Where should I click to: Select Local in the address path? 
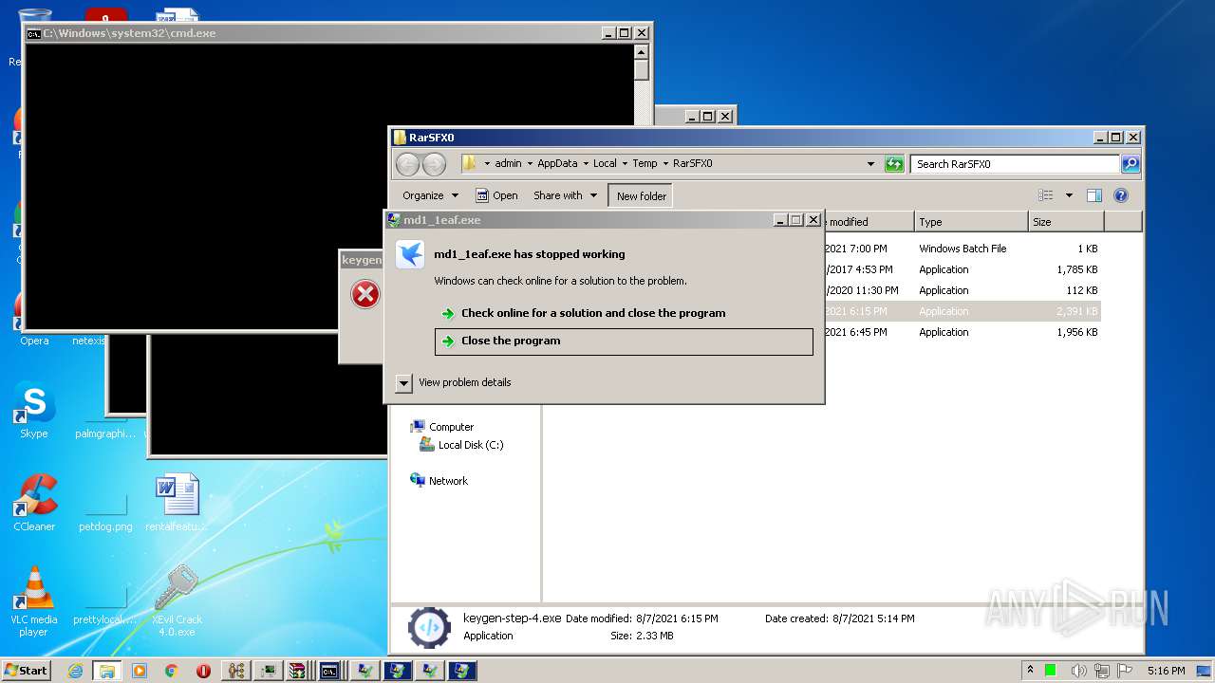605,164
